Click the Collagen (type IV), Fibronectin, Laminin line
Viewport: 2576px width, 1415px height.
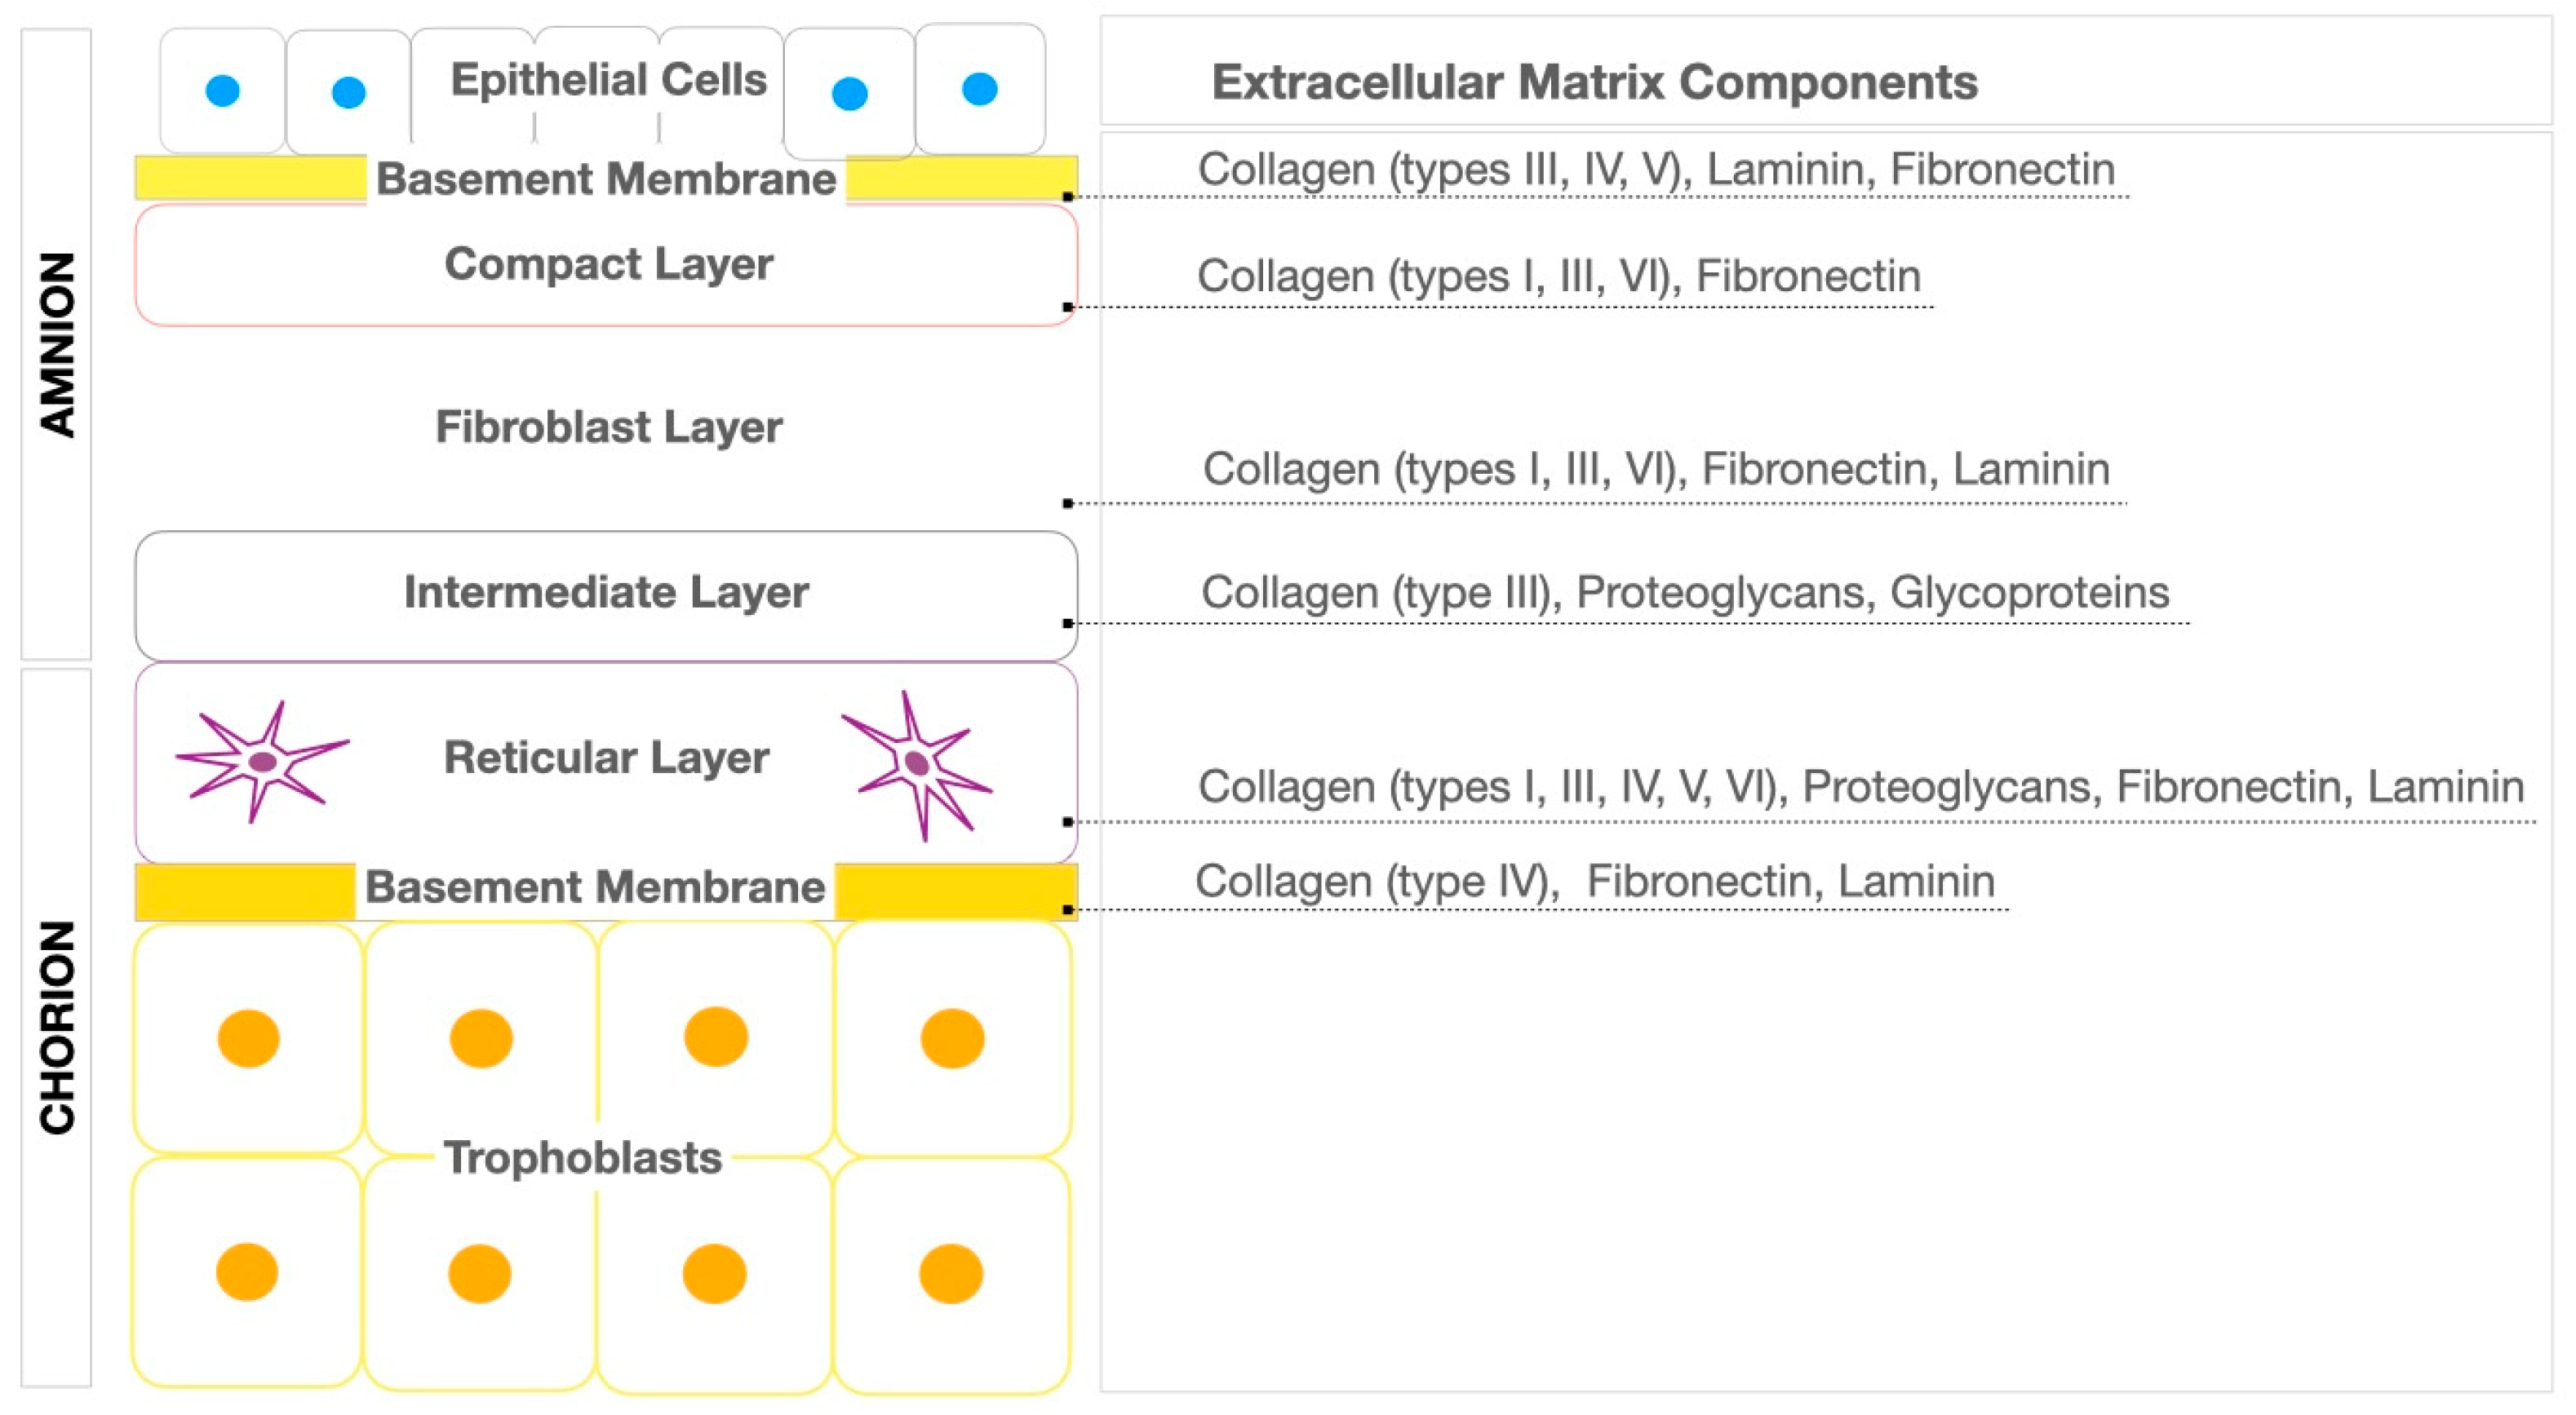(x=1594, y=882)
